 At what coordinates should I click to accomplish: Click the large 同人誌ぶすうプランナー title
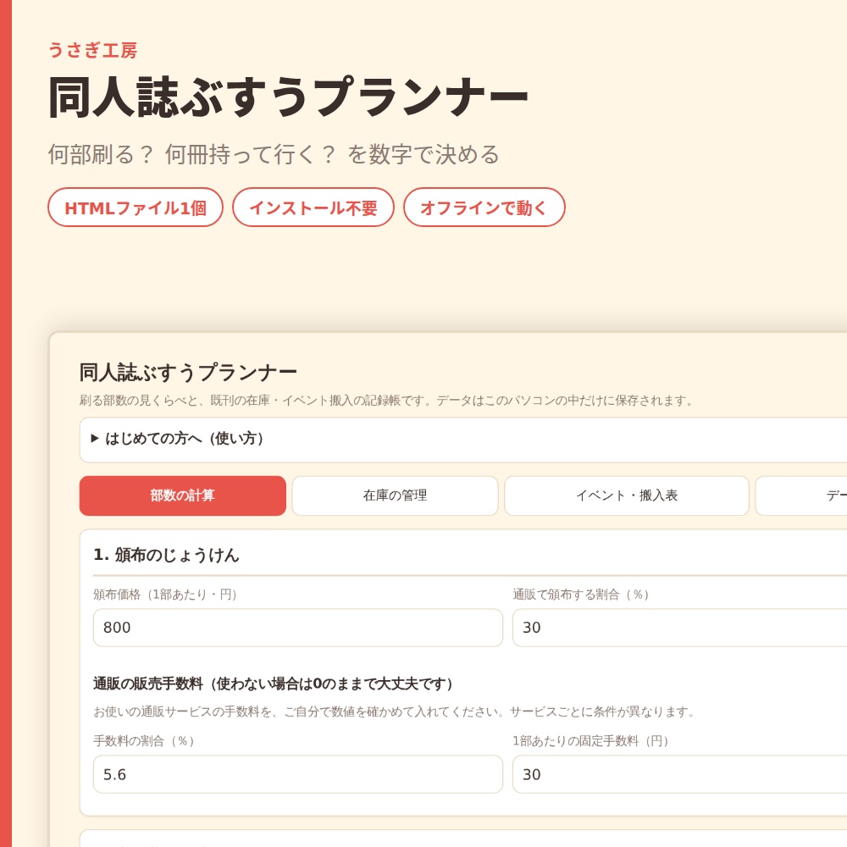(x=288, y=97)
